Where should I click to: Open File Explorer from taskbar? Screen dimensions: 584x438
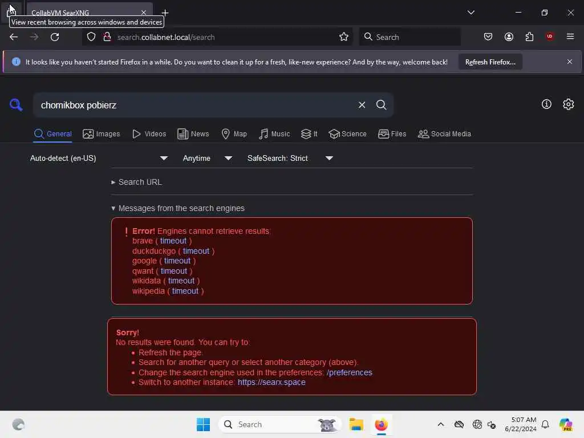pyautogui.click(x=356, y=424)
